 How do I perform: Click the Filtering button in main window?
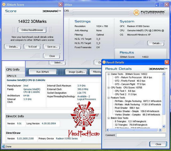click(96, 72)
